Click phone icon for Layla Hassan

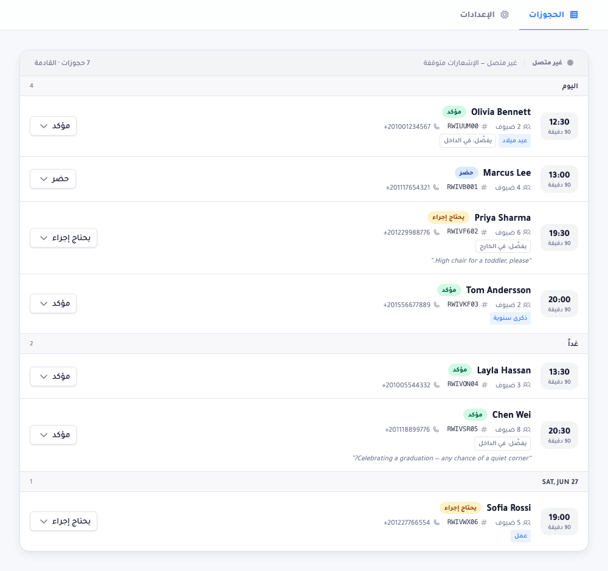437,385
